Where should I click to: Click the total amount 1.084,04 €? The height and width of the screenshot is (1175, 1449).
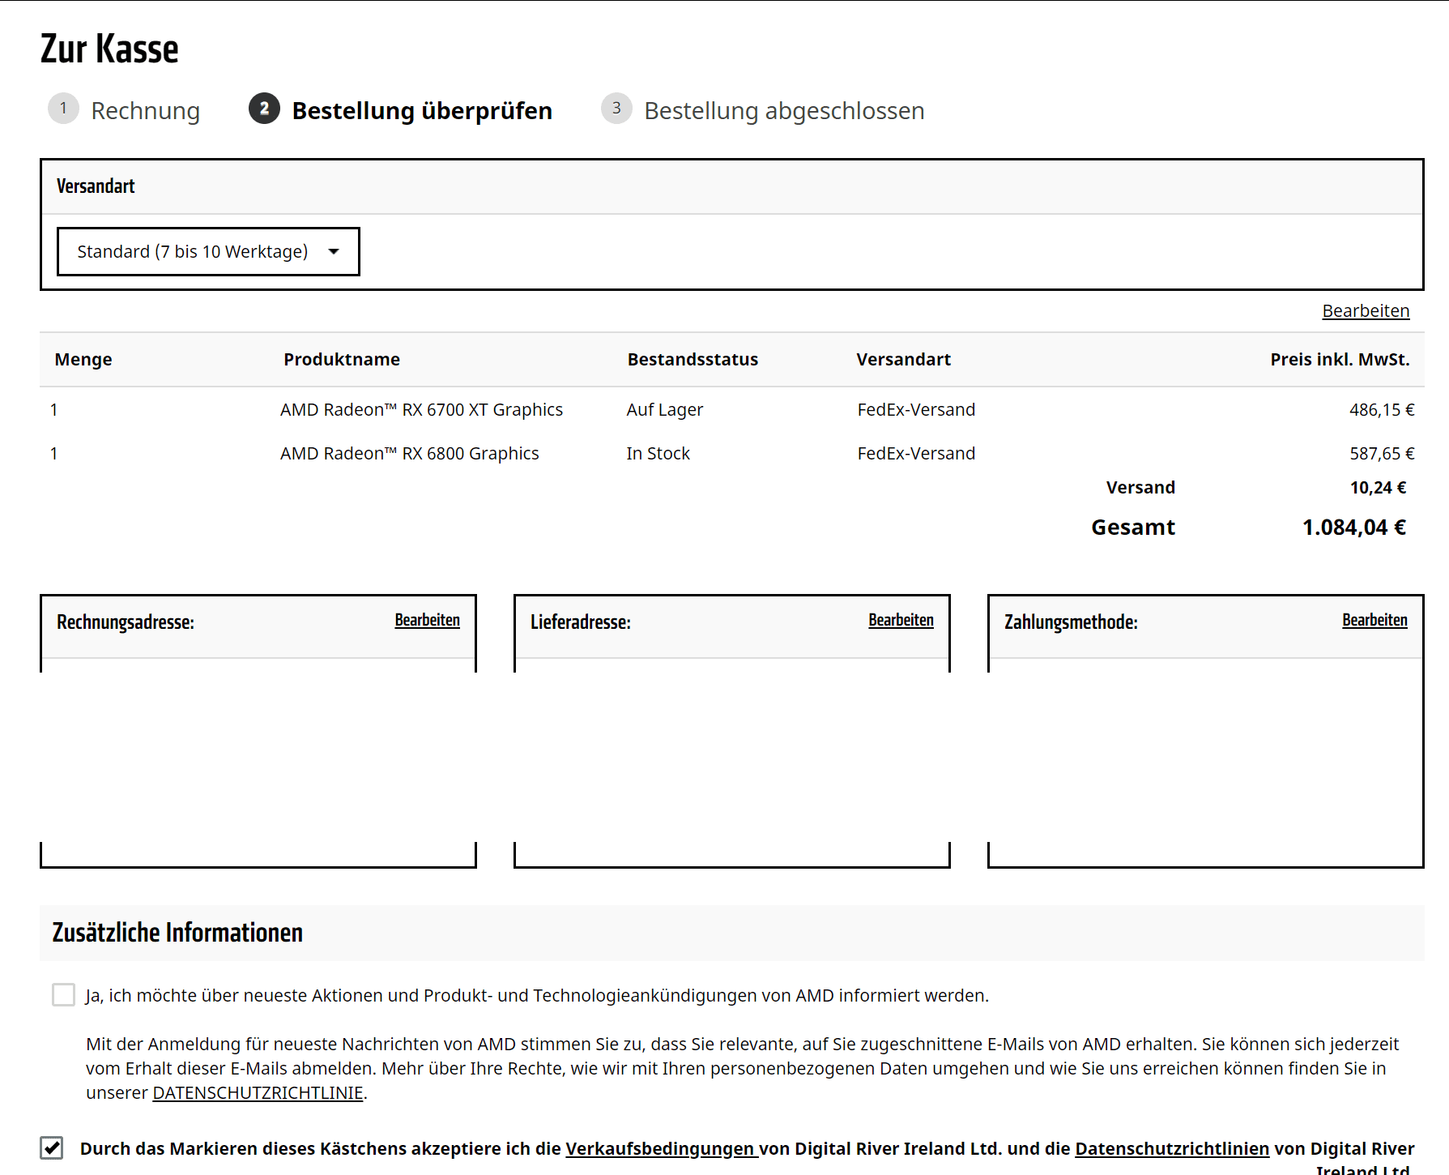(1353, 528)
